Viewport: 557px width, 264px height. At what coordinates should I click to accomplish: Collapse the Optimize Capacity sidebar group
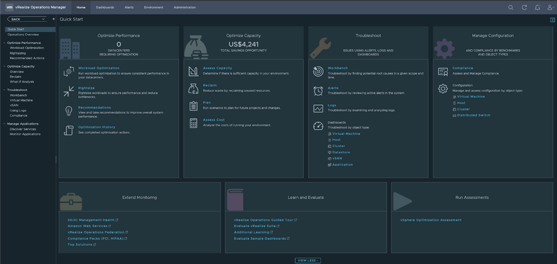(x=4, y=66)
